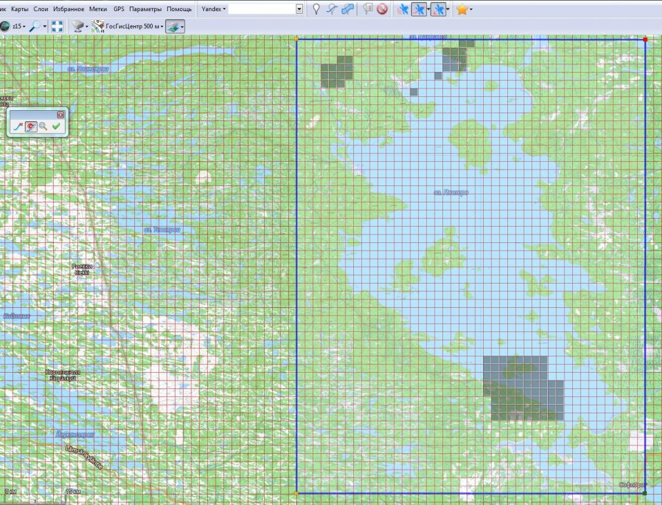Close the floating selection tool panel

coord(60,114)
